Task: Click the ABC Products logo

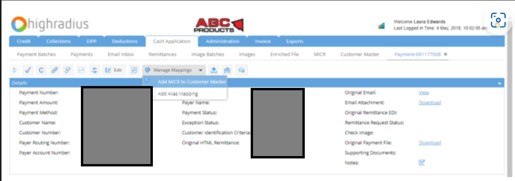Action: click(x=219, y=25)
